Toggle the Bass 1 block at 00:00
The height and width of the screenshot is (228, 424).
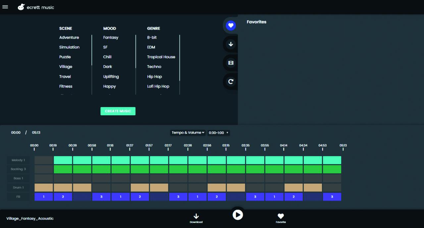point(44,178)
